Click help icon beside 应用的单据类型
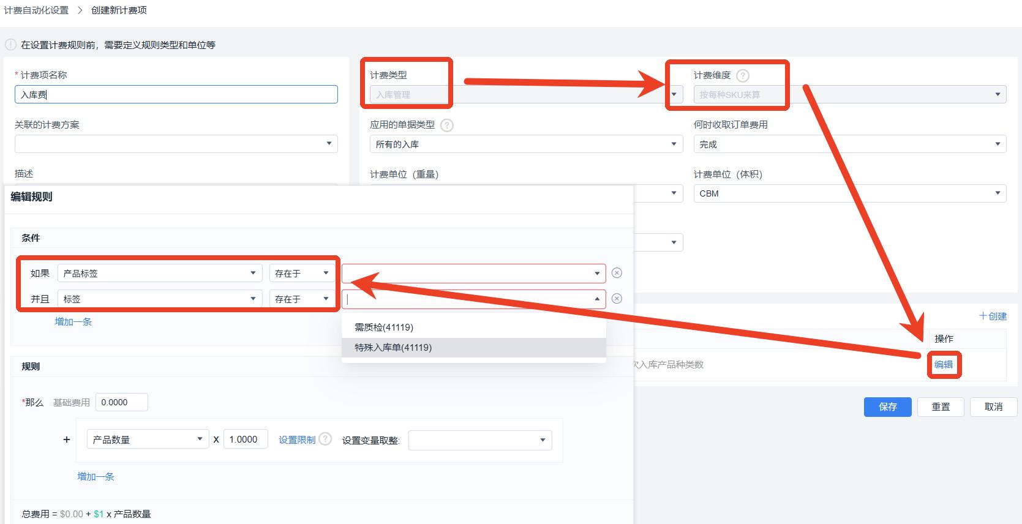1022x524 pixels. pos(447,125)
